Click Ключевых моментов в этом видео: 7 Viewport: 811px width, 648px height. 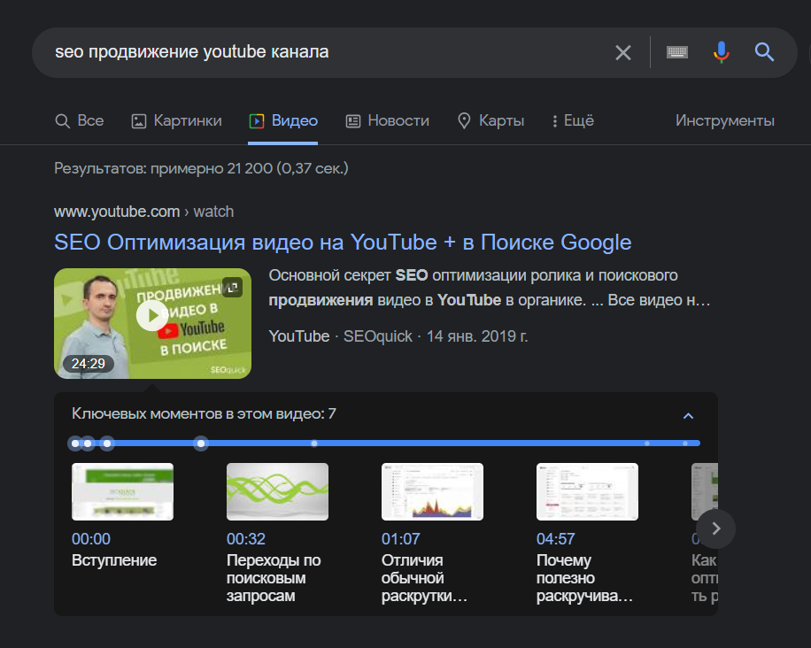pyautogui.click(x=204, y=414)
